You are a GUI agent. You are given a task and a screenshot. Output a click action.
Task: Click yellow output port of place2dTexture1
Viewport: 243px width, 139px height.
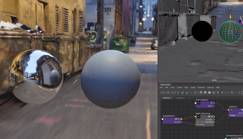coord(181,119)
